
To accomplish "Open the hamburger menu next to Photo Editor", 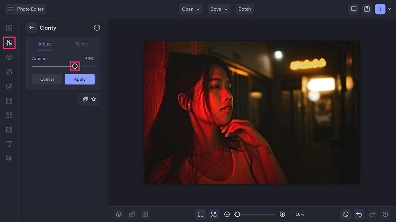I will pyautogui.click(x=10, y=9).
